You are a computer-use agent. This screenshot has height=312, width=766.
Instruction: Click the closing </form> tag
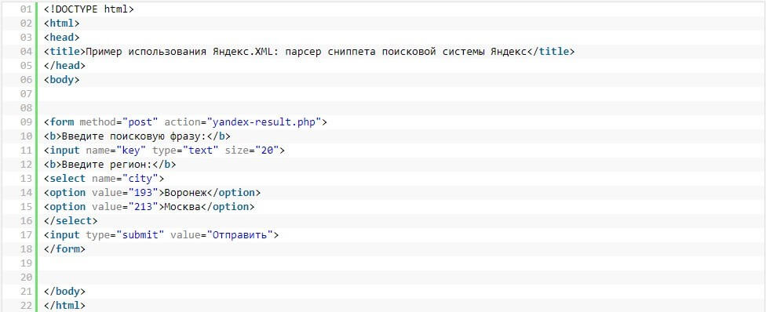64,249
